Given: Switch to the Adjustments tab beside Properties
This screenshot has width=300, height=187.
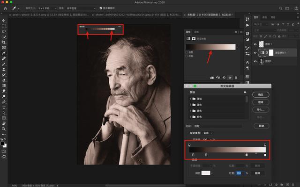Looking at the screenshot, I should pos(196,32).
